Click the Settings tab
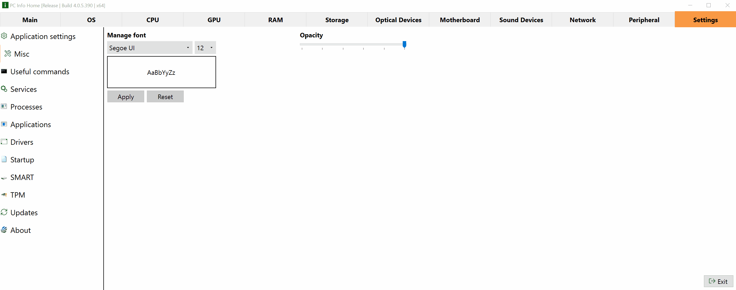 (x=706, y=19)
